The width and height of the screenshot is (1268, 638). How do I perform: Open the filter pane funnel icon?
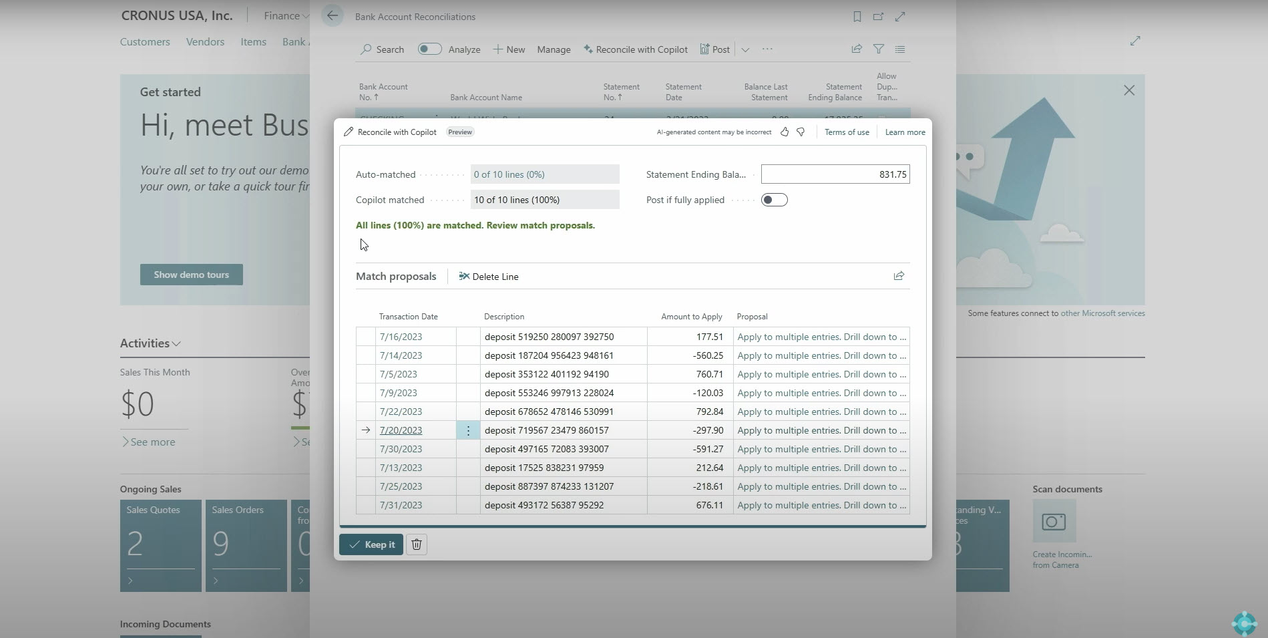click(x=879, y=49)
